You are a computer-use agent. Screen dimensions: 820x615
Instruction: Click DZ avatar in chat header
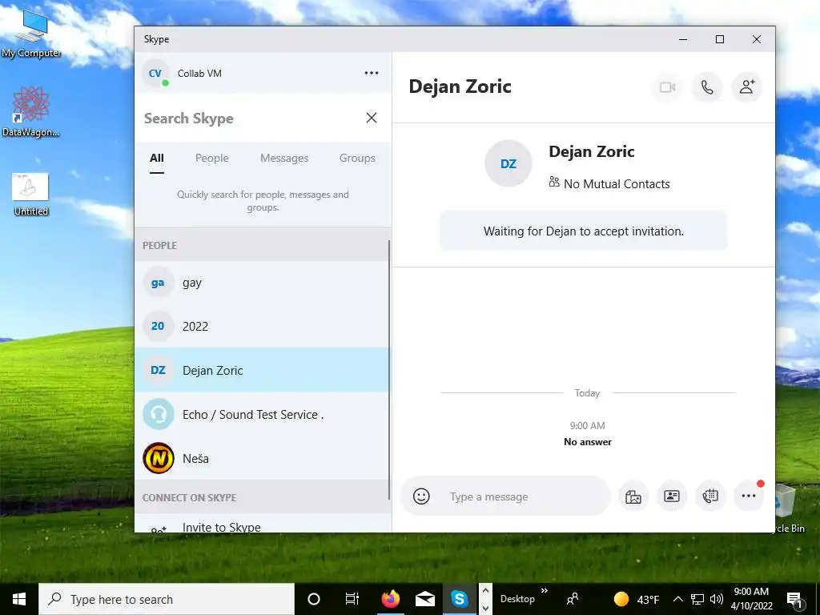coord(508,163)
